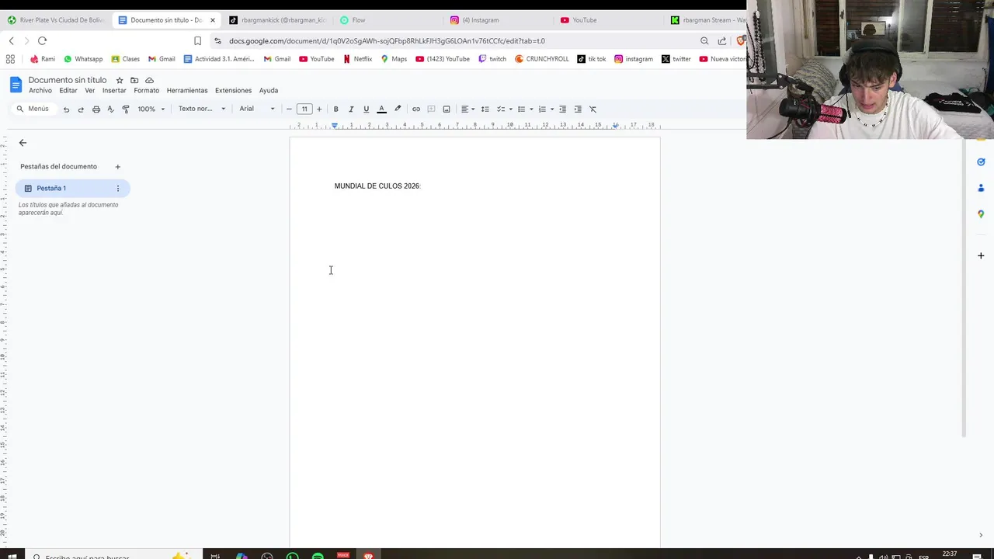Viewport: 994px width, 559px height.
Task: Toggle italic formatting
Action: pos(351,109)
